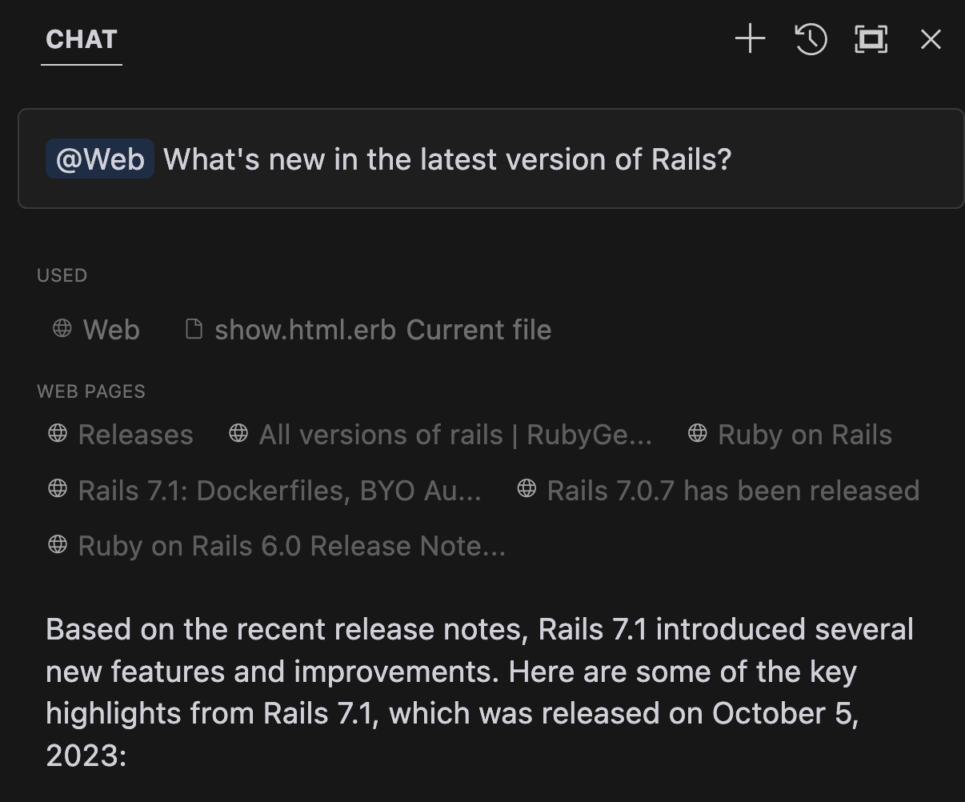Select the Web context item
Viewport: 965px width, 802px height.
[111, 330]
